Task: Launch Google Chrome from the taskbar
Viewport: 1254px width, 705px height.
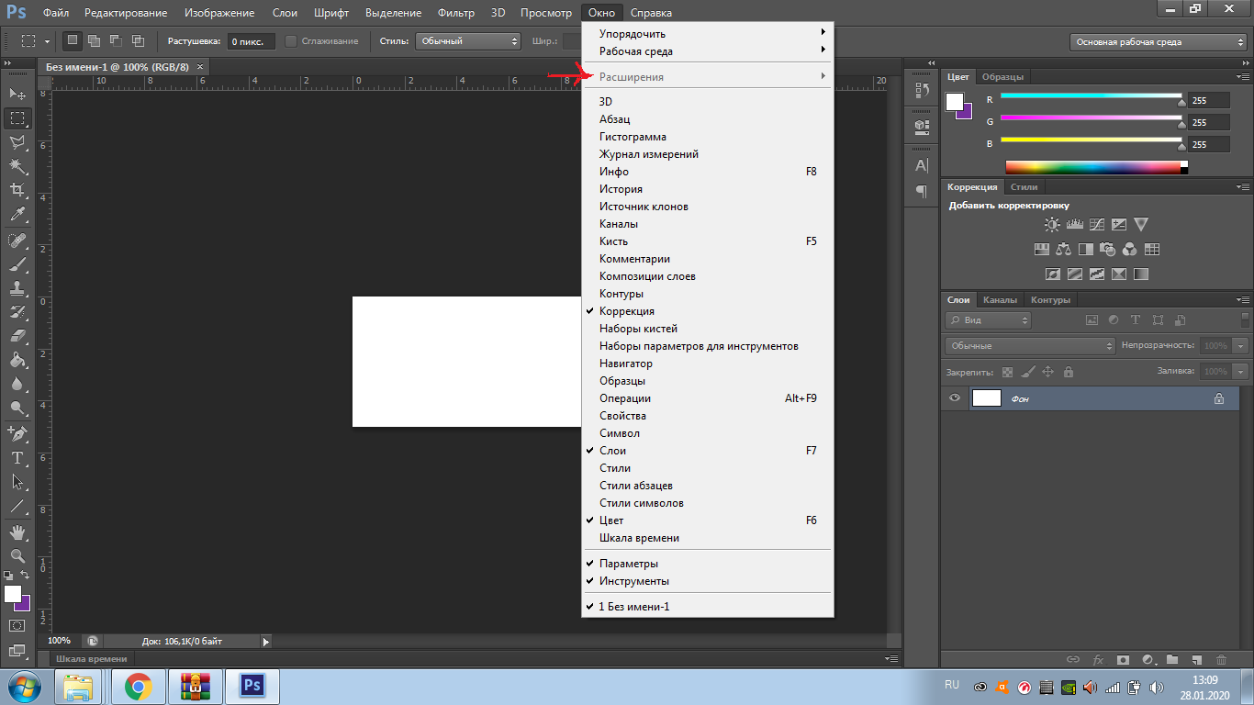Action: point(139,686)
